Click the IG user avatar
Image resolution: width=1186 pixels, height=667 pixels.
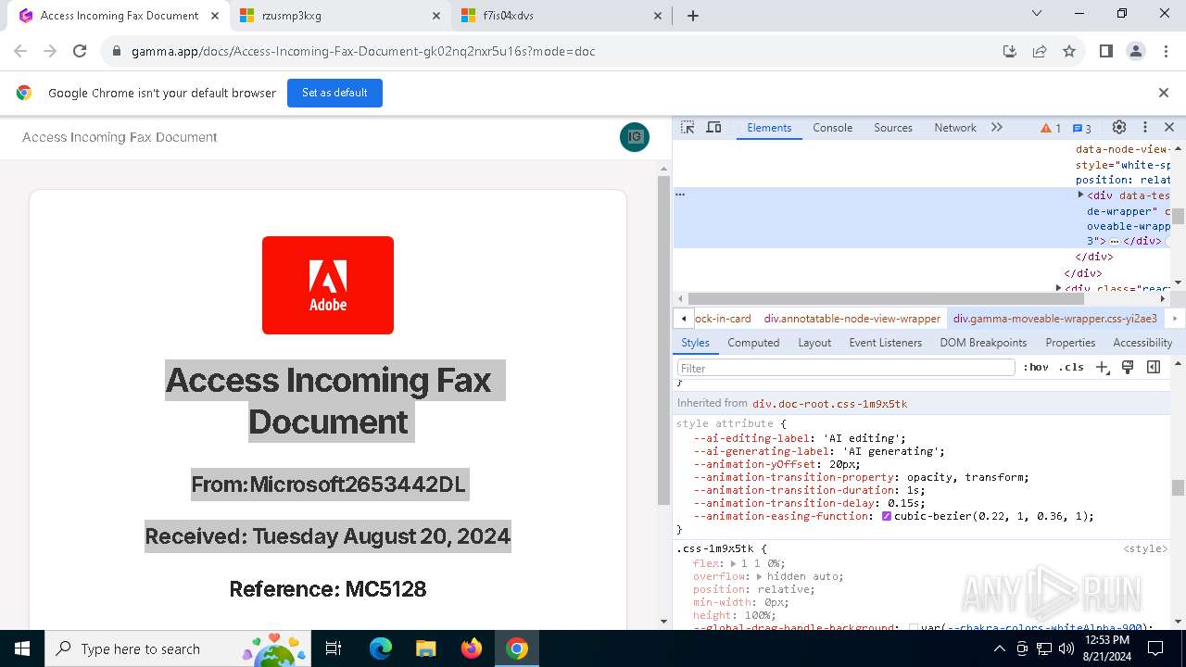click(635, 137)
